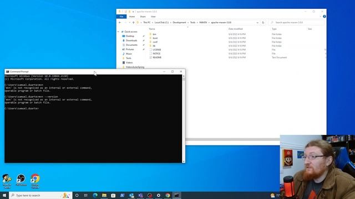Open the lib folder in File Explorer

(x=154, y=46)
